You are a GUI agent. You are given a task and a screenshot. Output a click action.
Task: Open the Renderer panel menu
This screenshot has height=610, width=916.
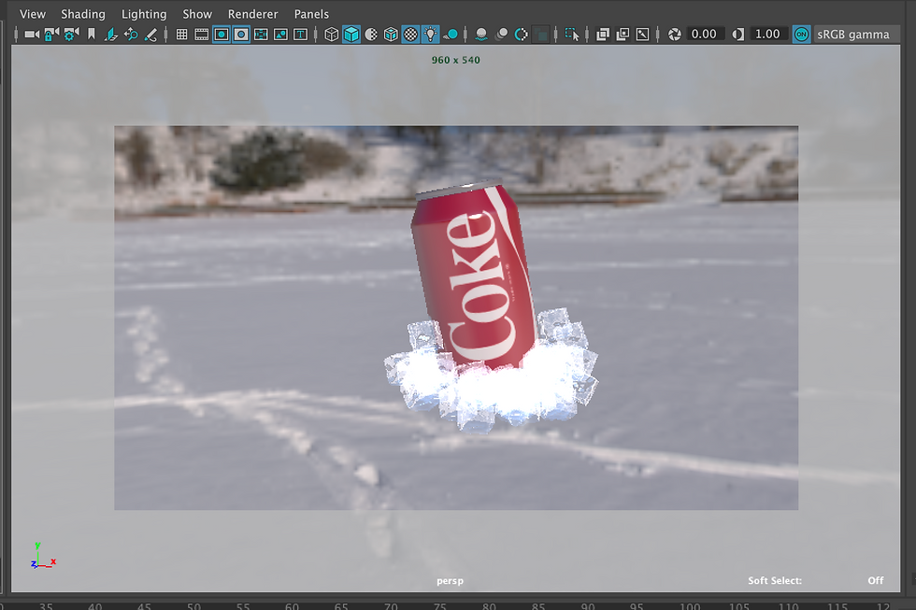tap(253, 14)
